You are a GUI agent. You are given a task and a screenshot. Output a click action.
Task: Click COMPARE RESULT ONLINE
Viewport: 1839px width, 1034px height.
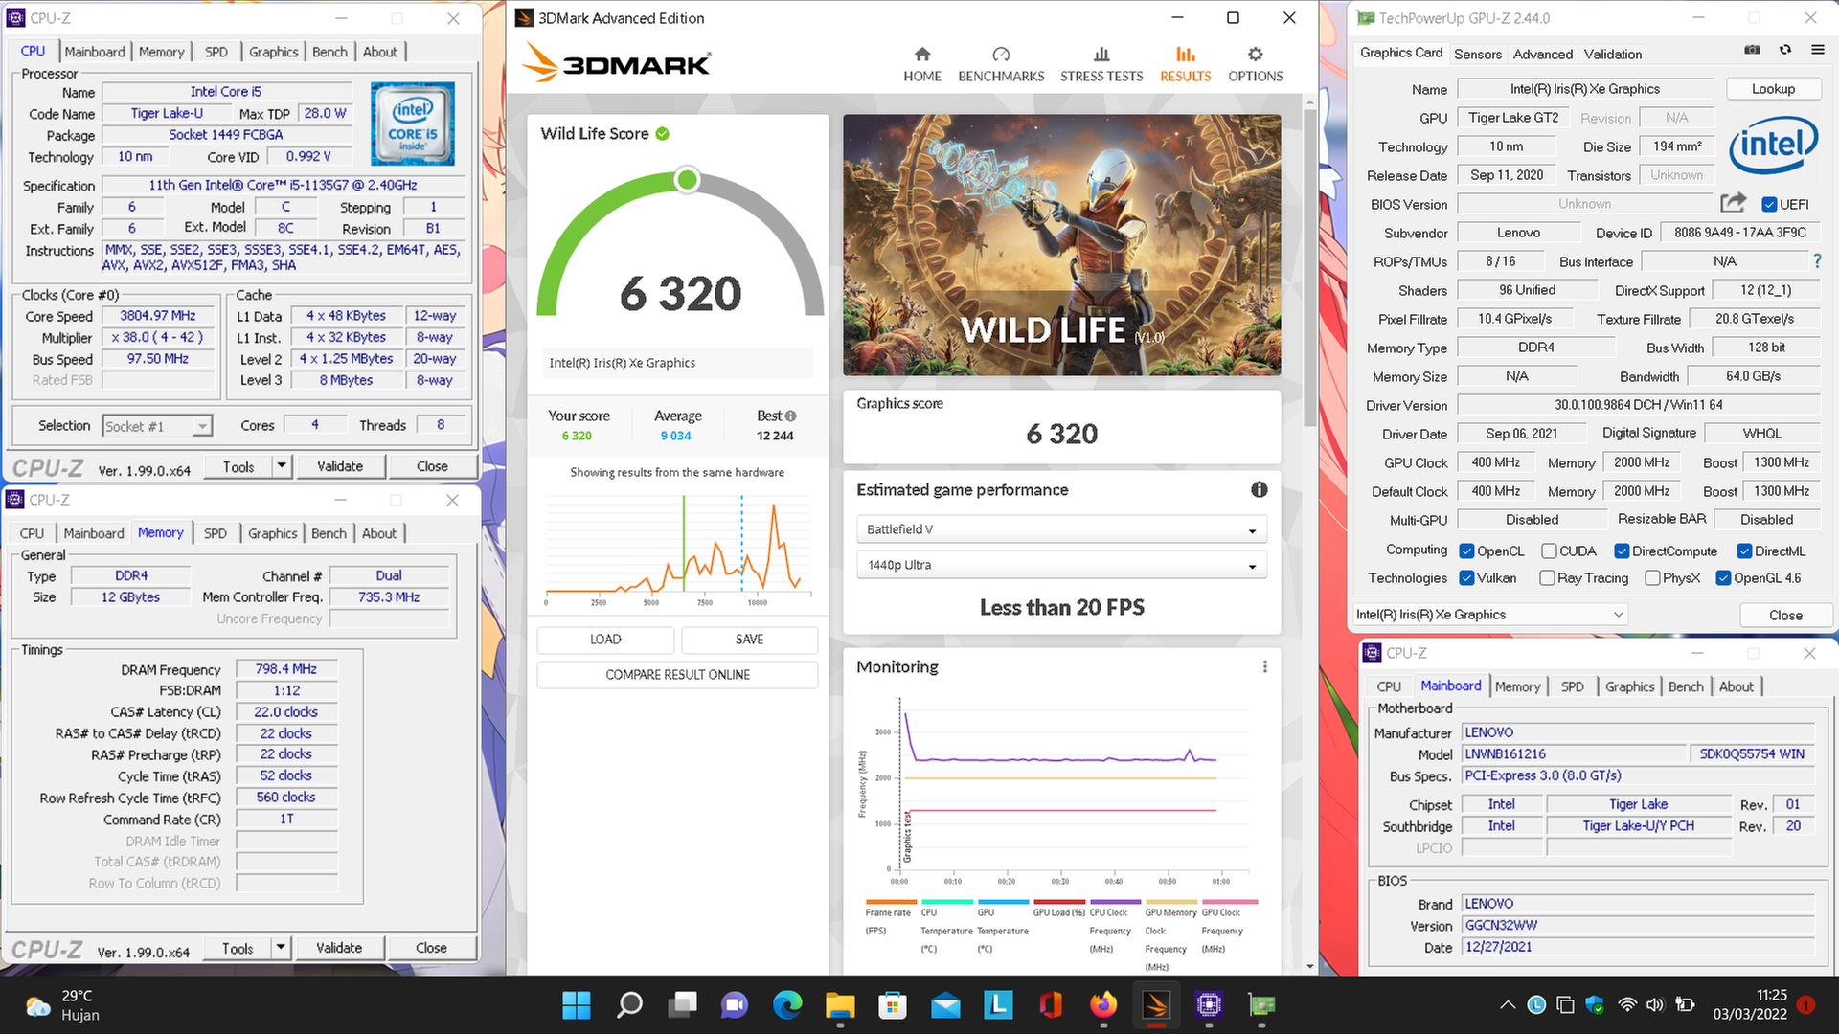pos(677,675)
